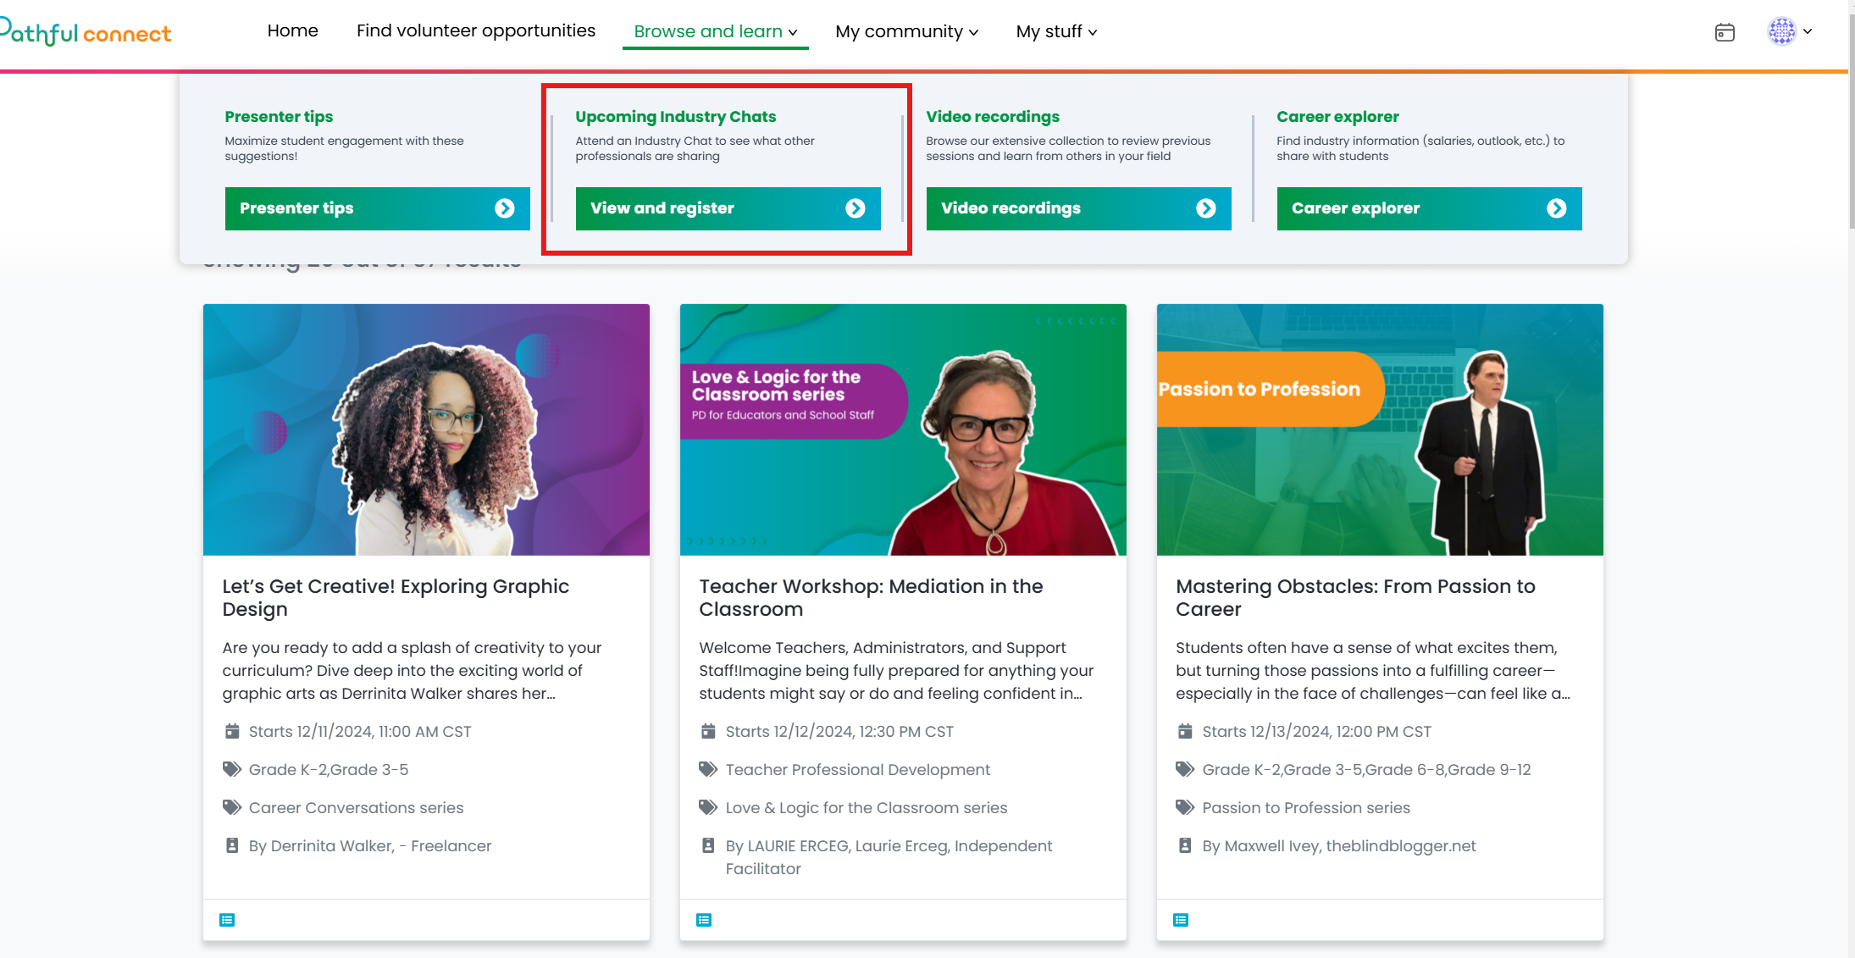Expand the Browse and learn menu
The height and width of the screenshot is (958, 1855).
[x=716, y=31]
